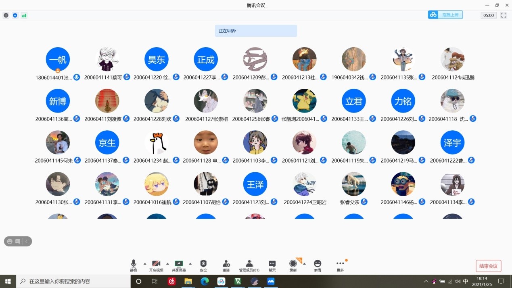
Task: Check the green network signal icon
Action: [x=24, y=15]
